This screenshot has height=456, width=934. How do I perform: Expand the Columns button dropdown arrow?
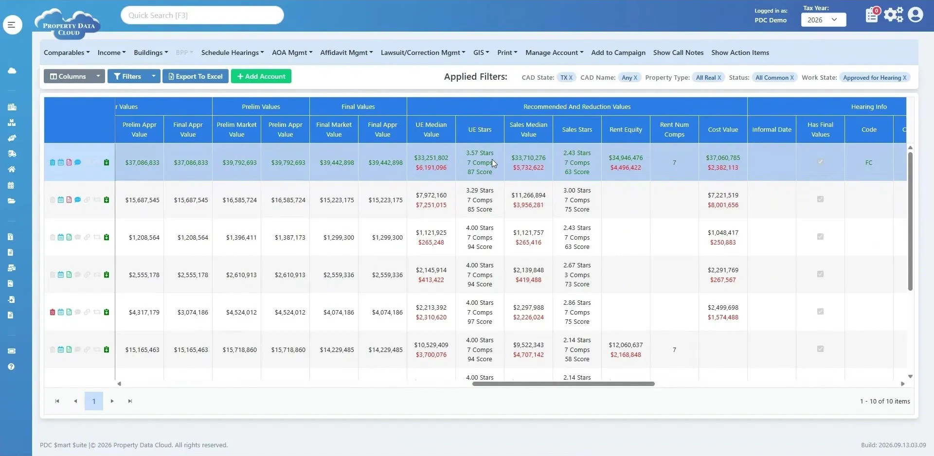tap(98, 76)
